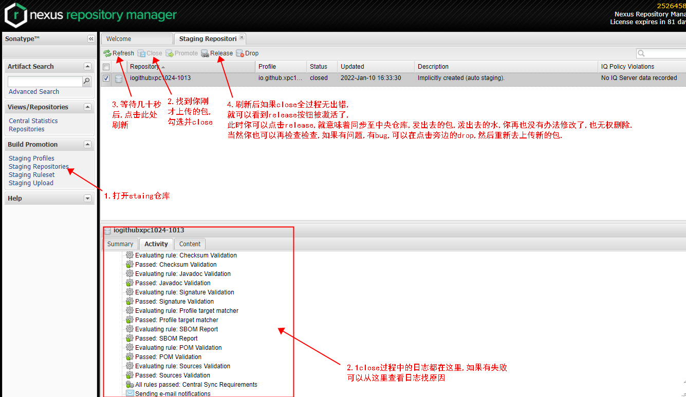Uncheck the iogithubxpc1024-1013 row checkbox

(106, 78)
